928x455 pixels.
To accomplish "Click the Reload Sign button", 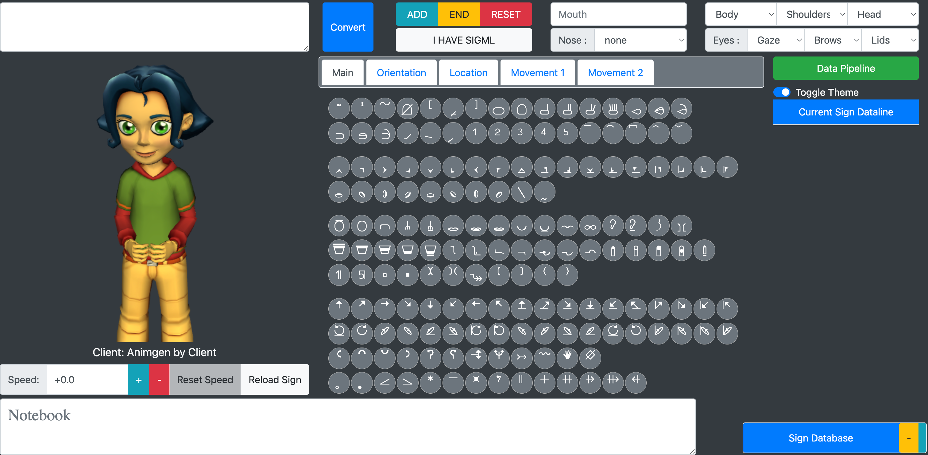I will point(275,380).
